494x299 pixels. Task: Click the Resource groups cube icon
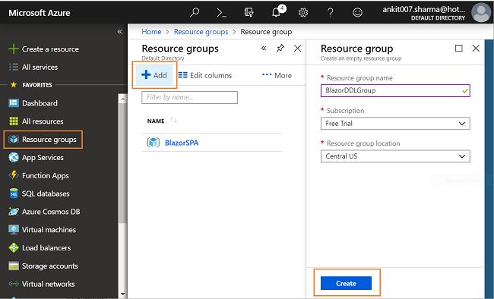pos(14,139)
